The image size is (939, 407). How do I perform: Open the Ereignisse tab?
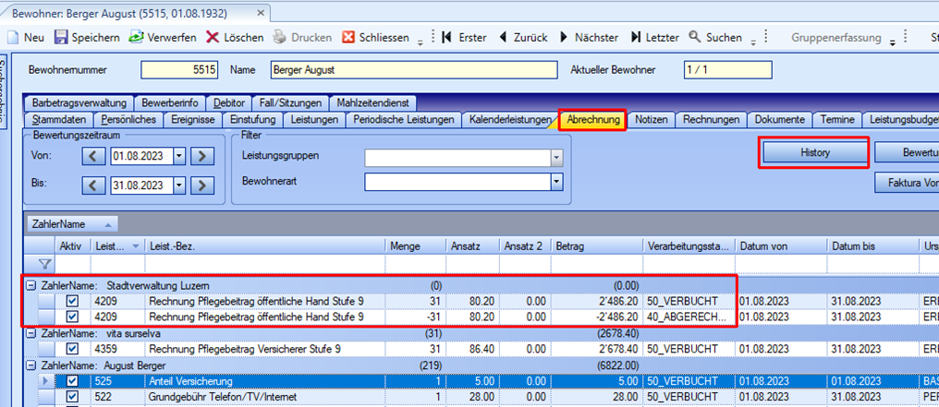pyautogui.click(x=192, y=120)
